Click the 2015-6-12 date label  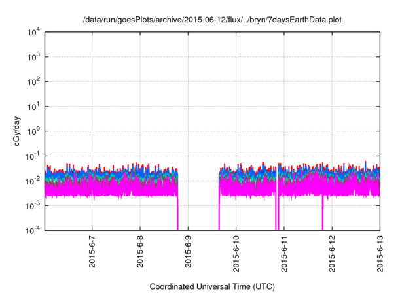(x=332, y=254)
